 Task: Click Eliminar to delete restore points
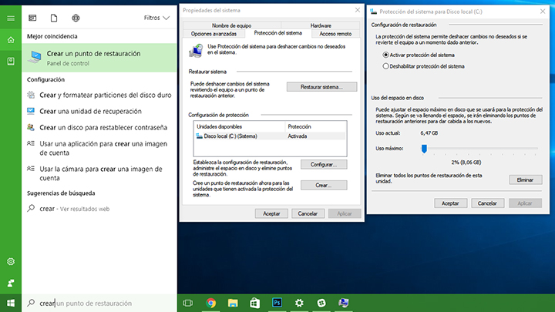pyautogui.click(x=525, y=179)
